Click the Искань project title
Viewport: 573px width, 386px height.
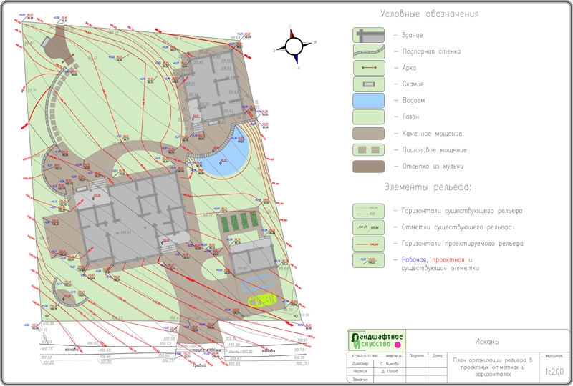pos(487,342)
